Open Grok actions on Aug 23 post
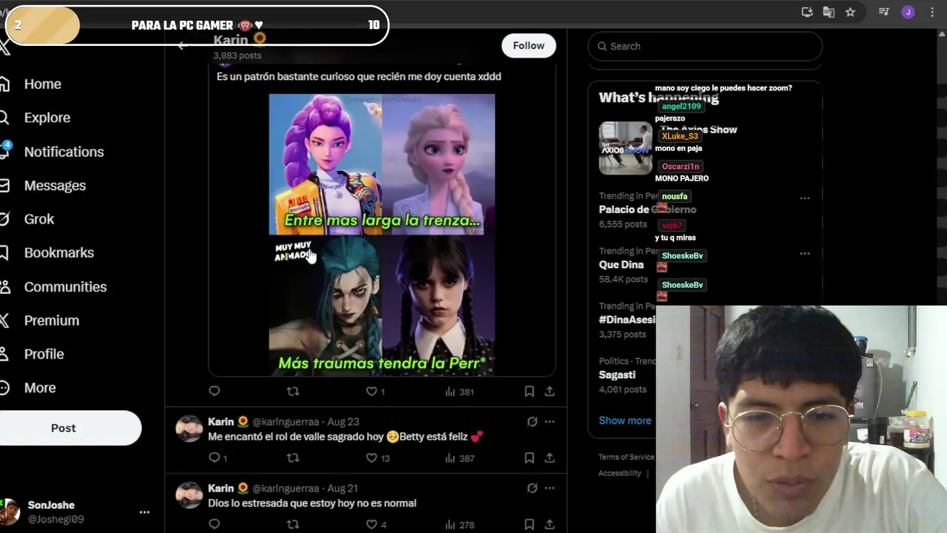 pyautogui.click(x=532, y=422)
